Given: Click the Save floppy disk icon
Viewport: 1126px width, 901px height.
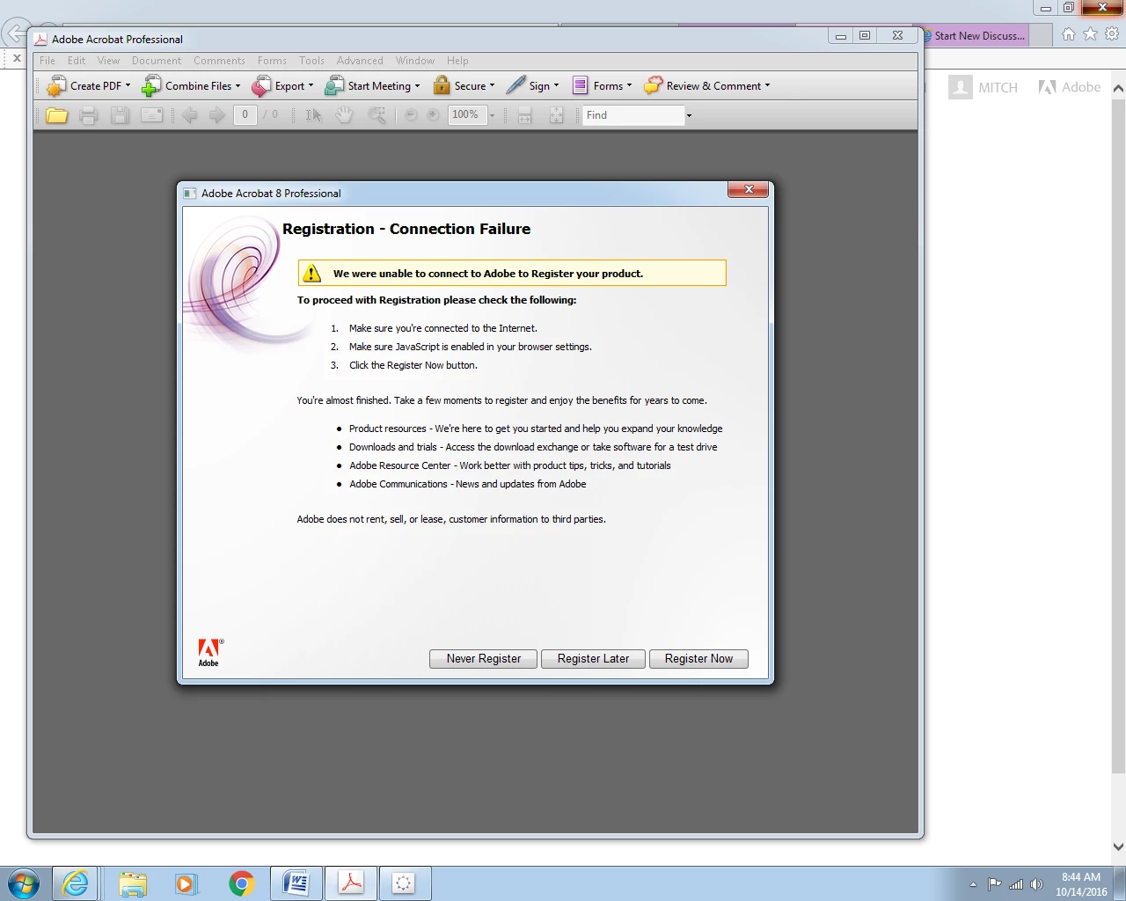Looking at the screenshot, I should click(121, 115).
